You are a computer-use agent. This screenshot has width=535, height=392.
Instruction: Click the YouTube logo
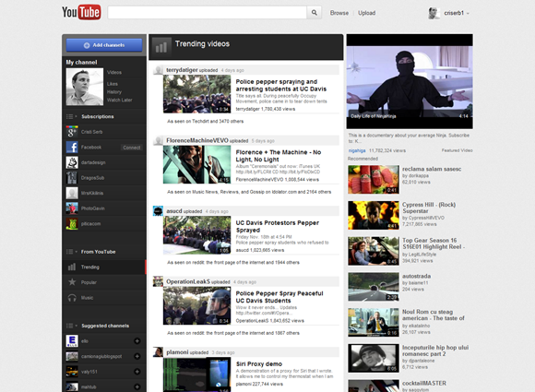pos(81,12)
